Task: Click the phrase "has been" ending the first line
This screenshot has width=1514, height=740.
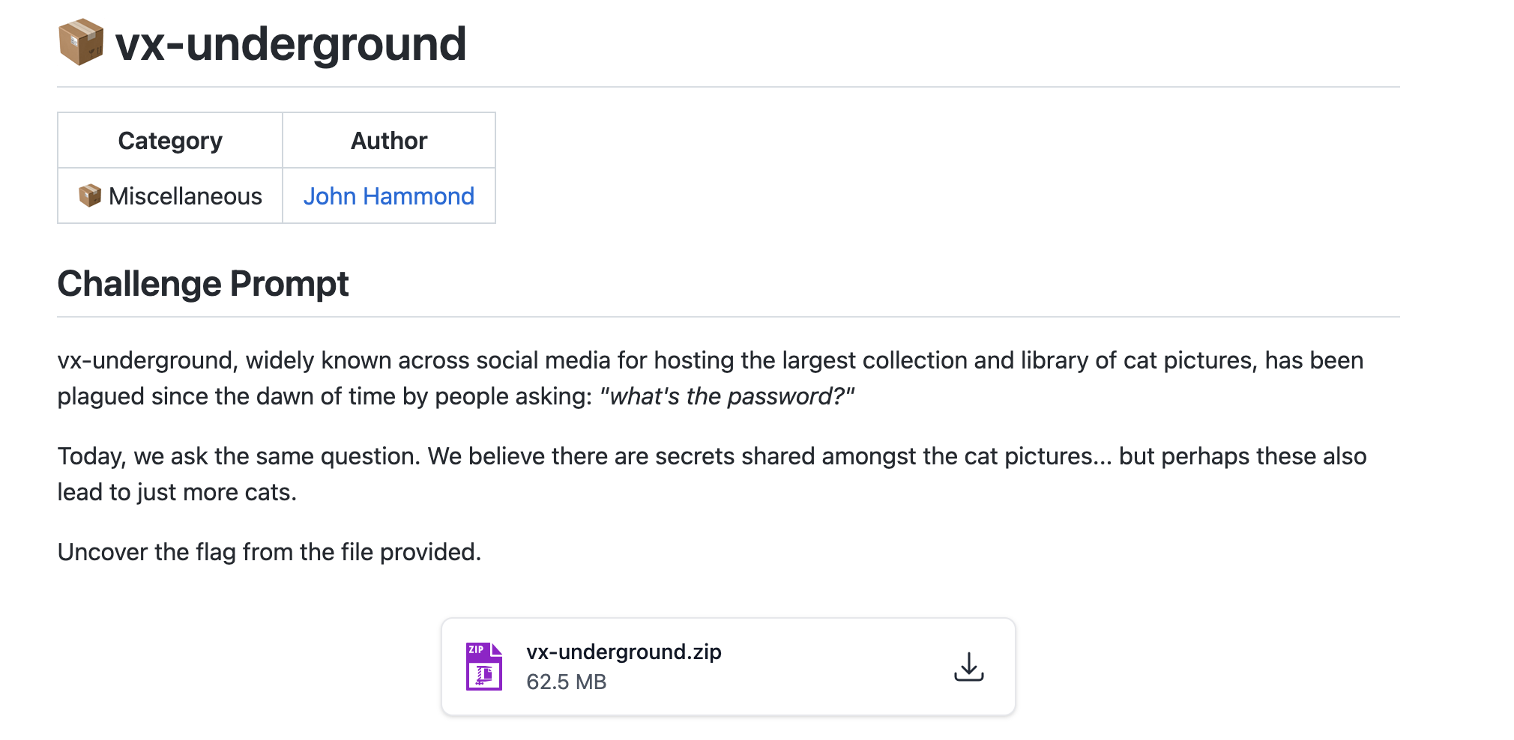Action: pyautogui.click(x=1314, y=360)
